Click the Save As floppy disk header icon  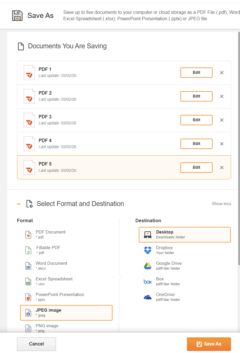click(x=17, y=15)
